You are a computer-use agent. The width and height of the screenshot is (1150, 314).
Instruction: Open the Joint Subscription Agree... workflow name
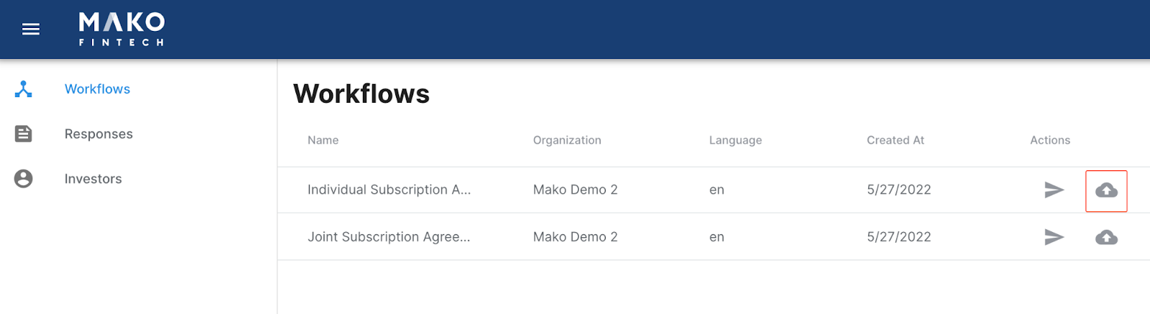pos(389,237)
